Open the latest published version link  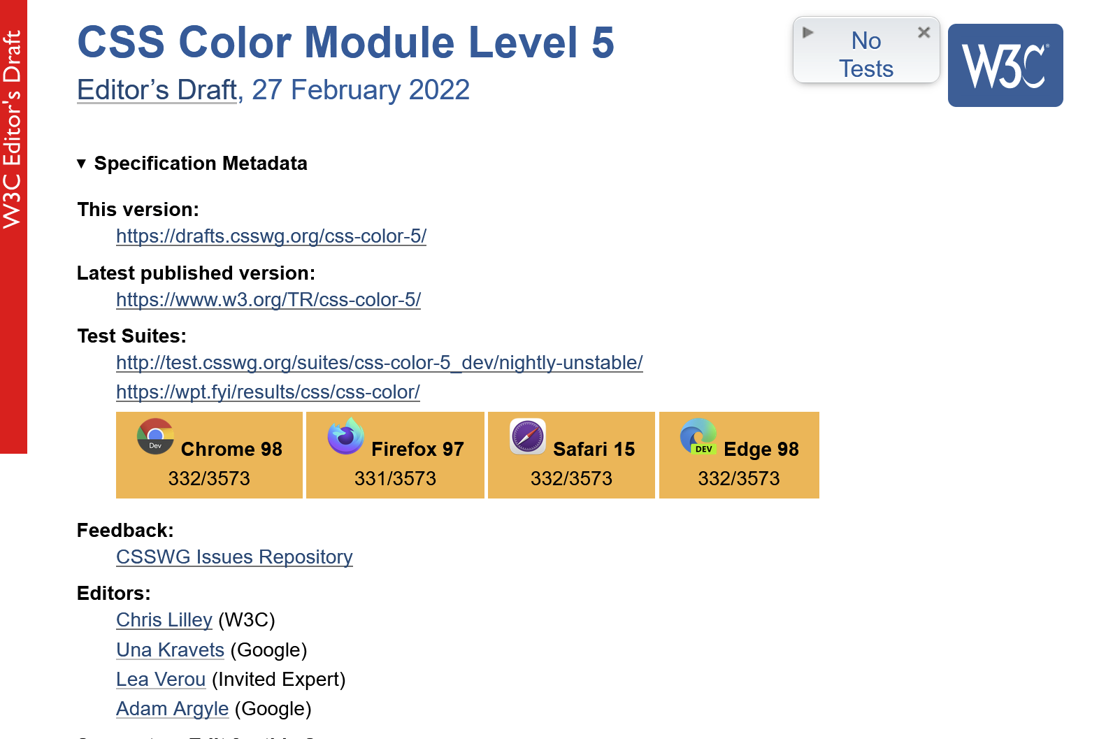[268, 300]
